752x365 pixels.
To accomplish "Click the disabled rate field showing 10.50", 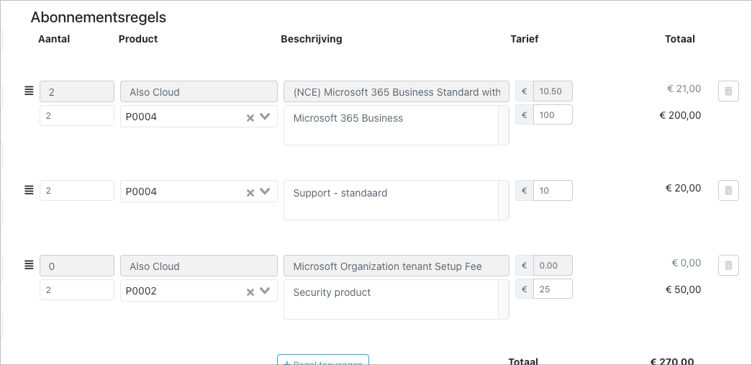I will click(553, 91).
